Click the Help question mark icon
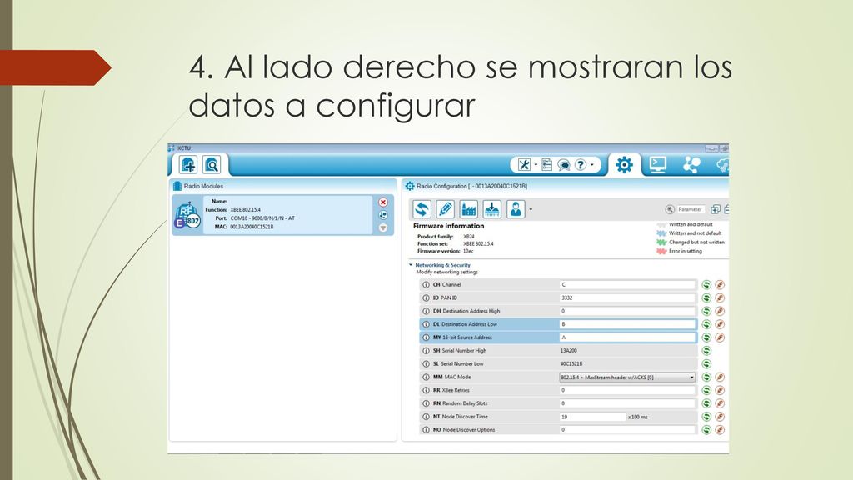The width and height of the screenshot is (853, 480). [x=581, y=165]
